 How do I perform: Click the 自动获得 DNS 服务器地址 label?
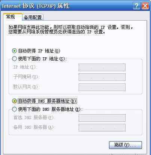[47, 101]
